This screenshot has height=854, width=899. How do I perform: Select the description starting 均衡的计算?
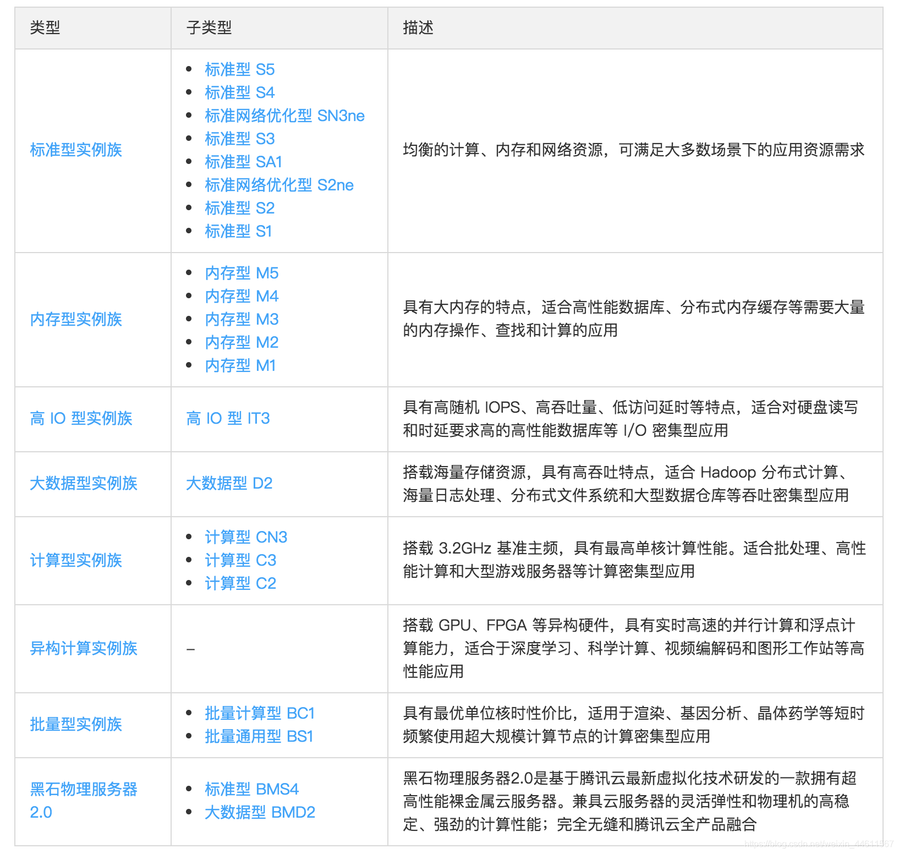coord(634,150)
